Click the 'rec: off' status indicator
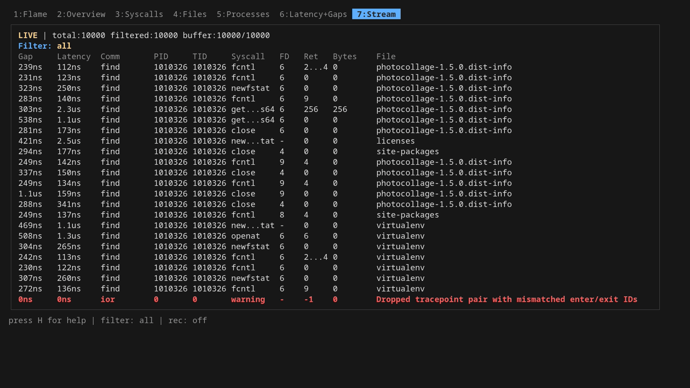This screenshot has height=388, width=690. [x=188, y=320]
